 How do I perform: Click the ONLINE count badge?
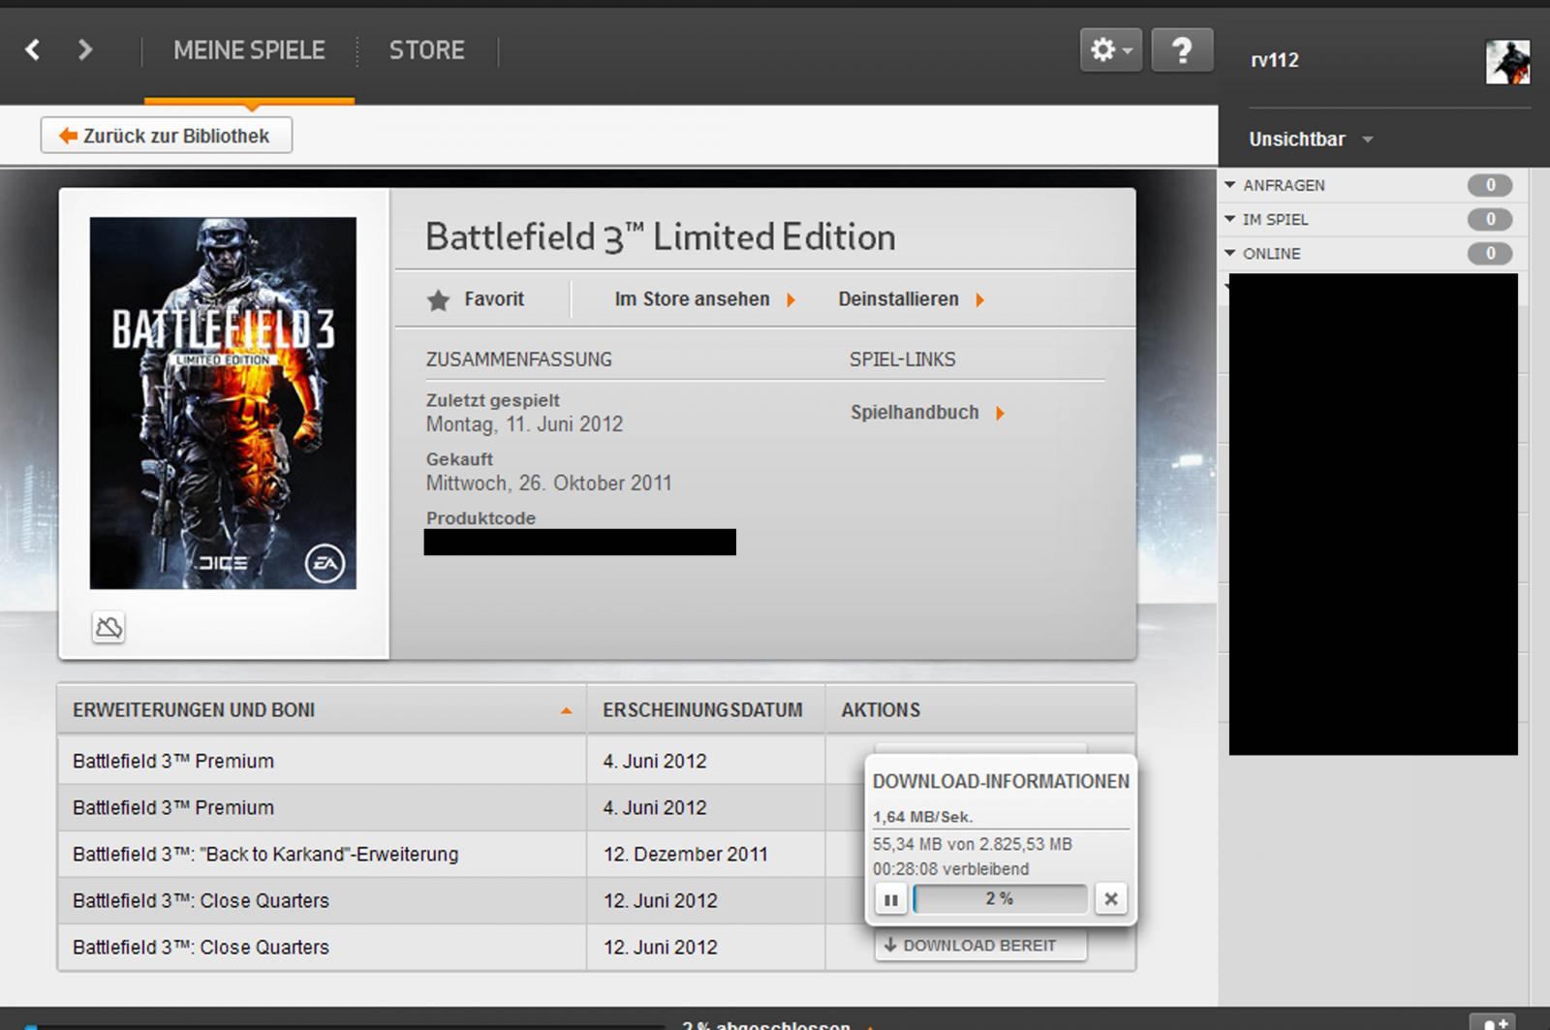point(1490,254)
